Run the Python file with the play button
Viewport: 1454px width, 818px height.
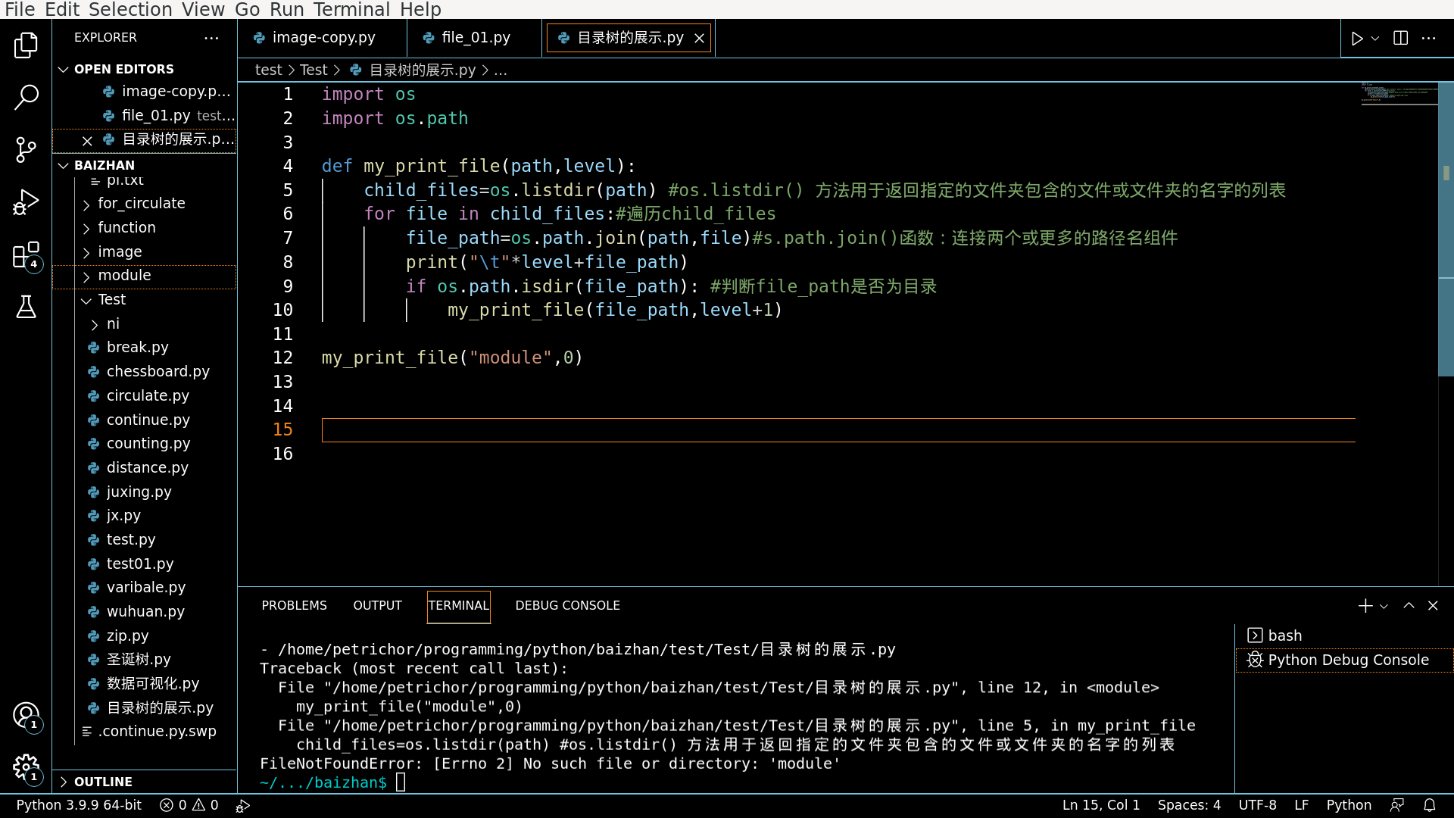[x=1357, y=38]
